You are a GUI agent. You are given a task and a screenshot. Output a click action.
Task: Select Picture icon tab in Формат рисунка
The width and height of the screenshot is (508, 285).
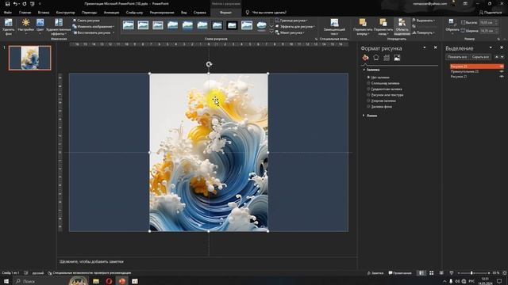point(397,58)
